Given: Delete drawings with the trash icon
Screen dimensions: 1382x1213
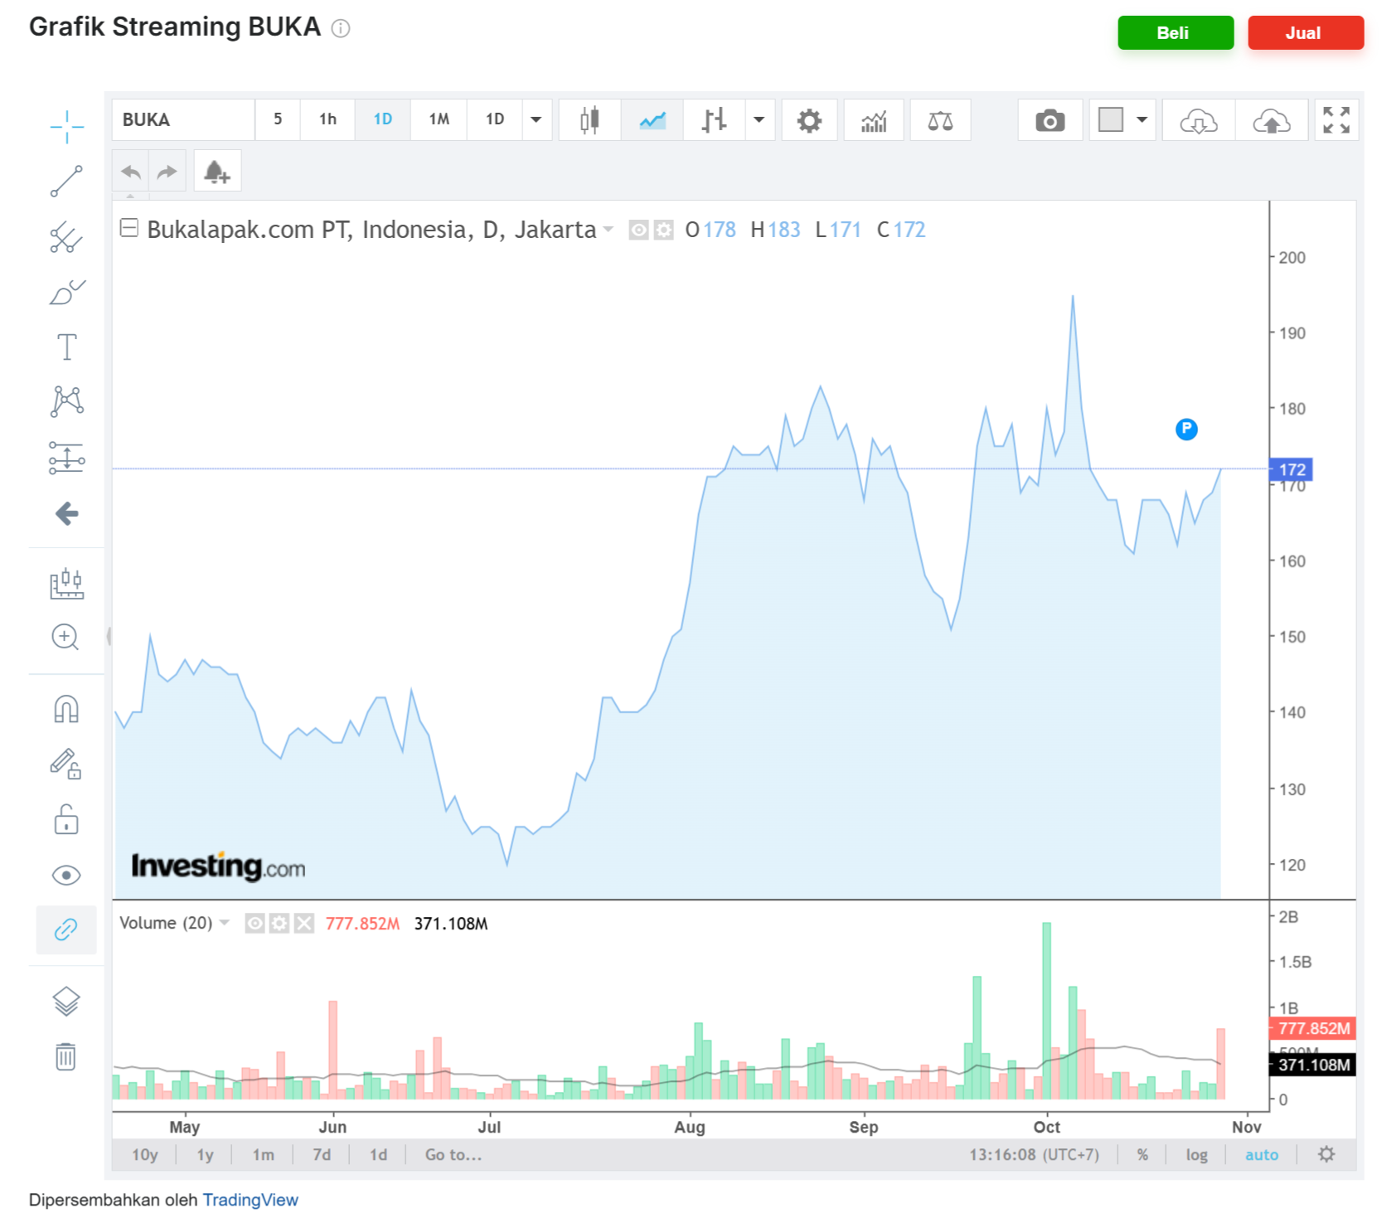Looking at the screenshot, I should point(65,1056).
